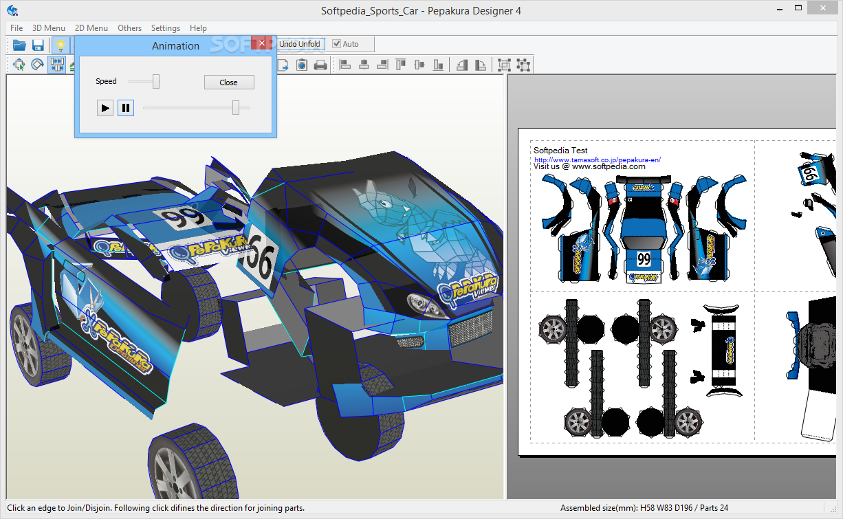The image size is (843, 519).
Task: Align parts to vertical middle
Action: pyautogui.click(x=420, y=65)
